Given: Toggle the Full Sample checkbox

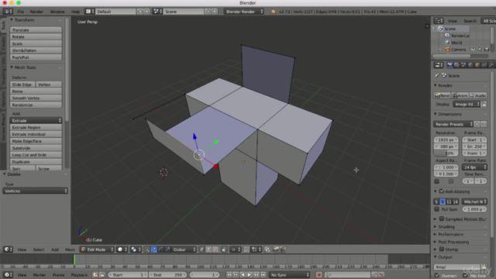Looking at the screenshot, I should (x=437, y=209).
